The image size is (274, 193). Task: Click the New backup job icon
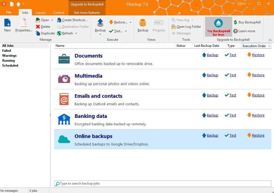(x=7, y=23)
